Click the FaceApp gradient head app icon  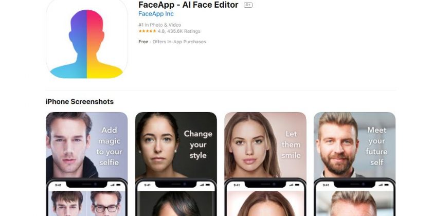click(x=87, y=40)
